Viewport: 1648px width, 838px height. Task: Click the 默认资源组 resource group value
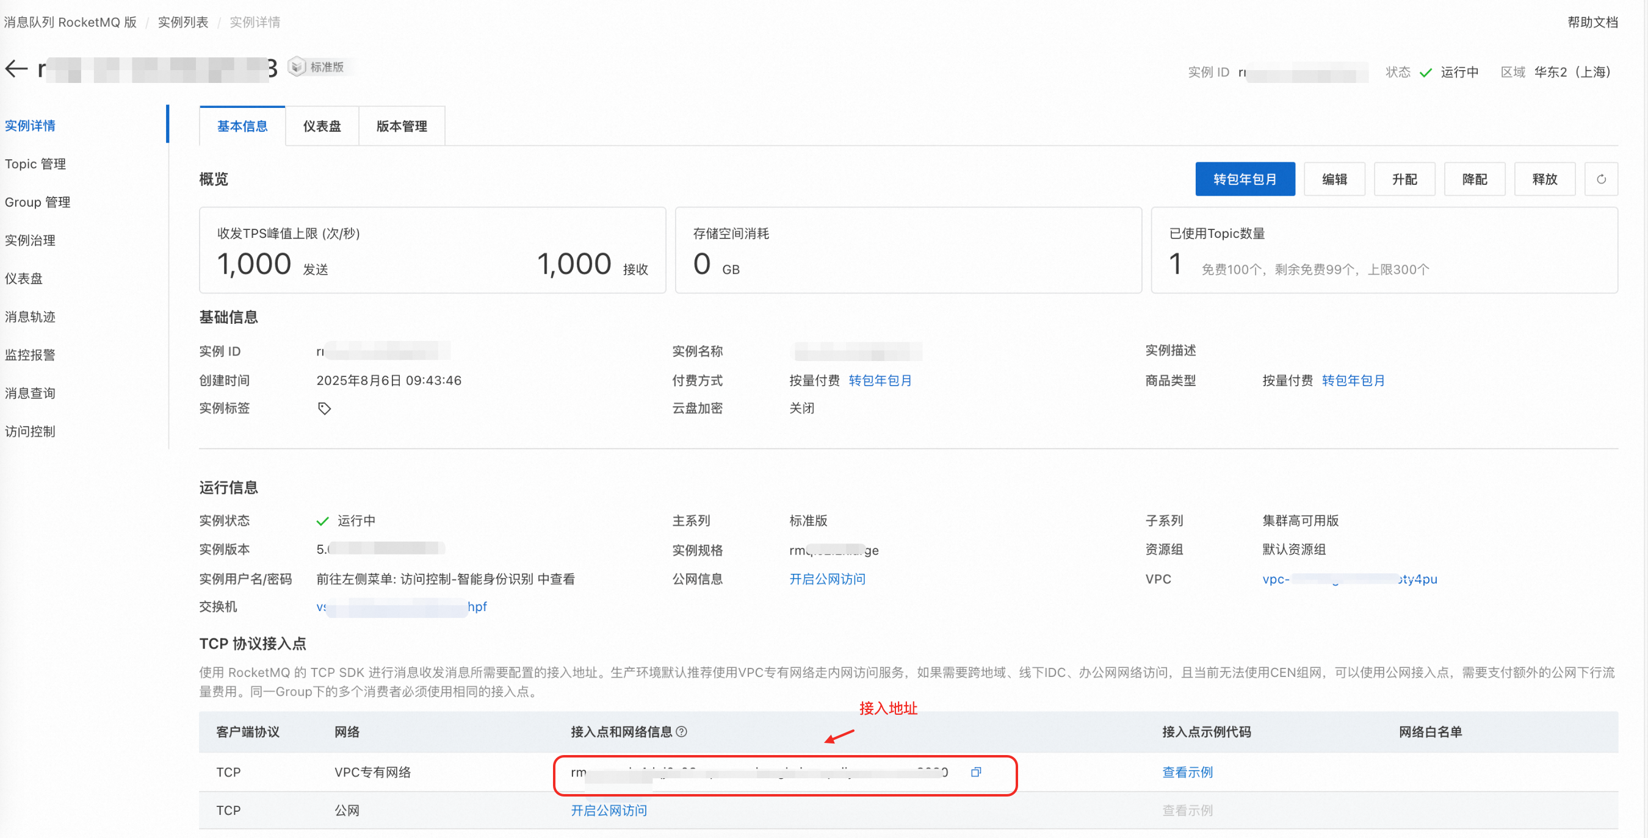(x=1294, y=550)
